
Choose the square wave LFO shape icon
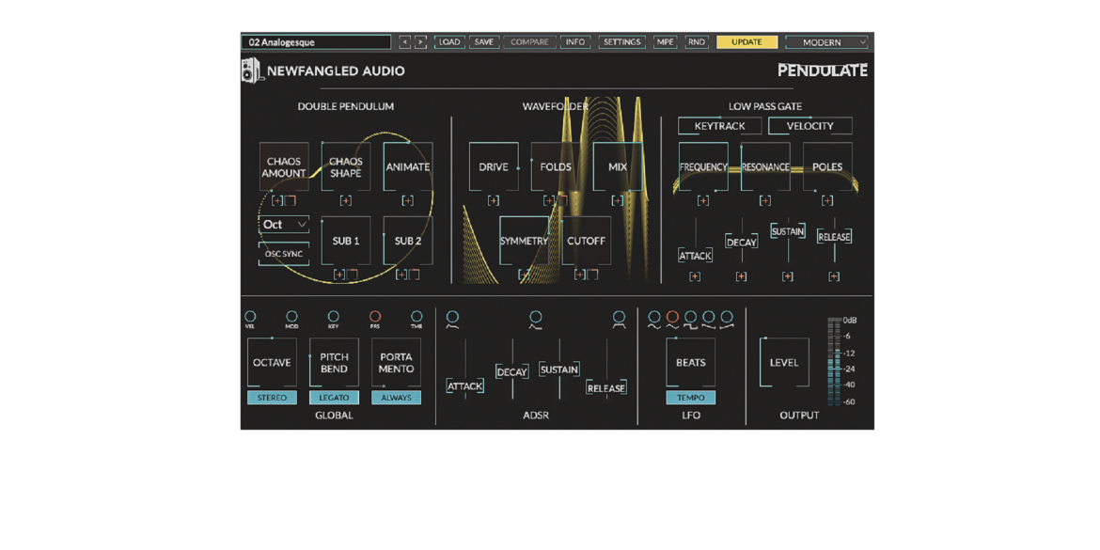[691, 318]
